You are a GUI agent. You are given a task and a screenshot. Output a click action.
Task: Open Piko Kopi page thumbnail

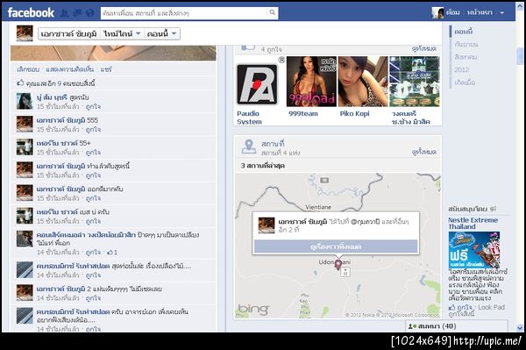point(363,82)
